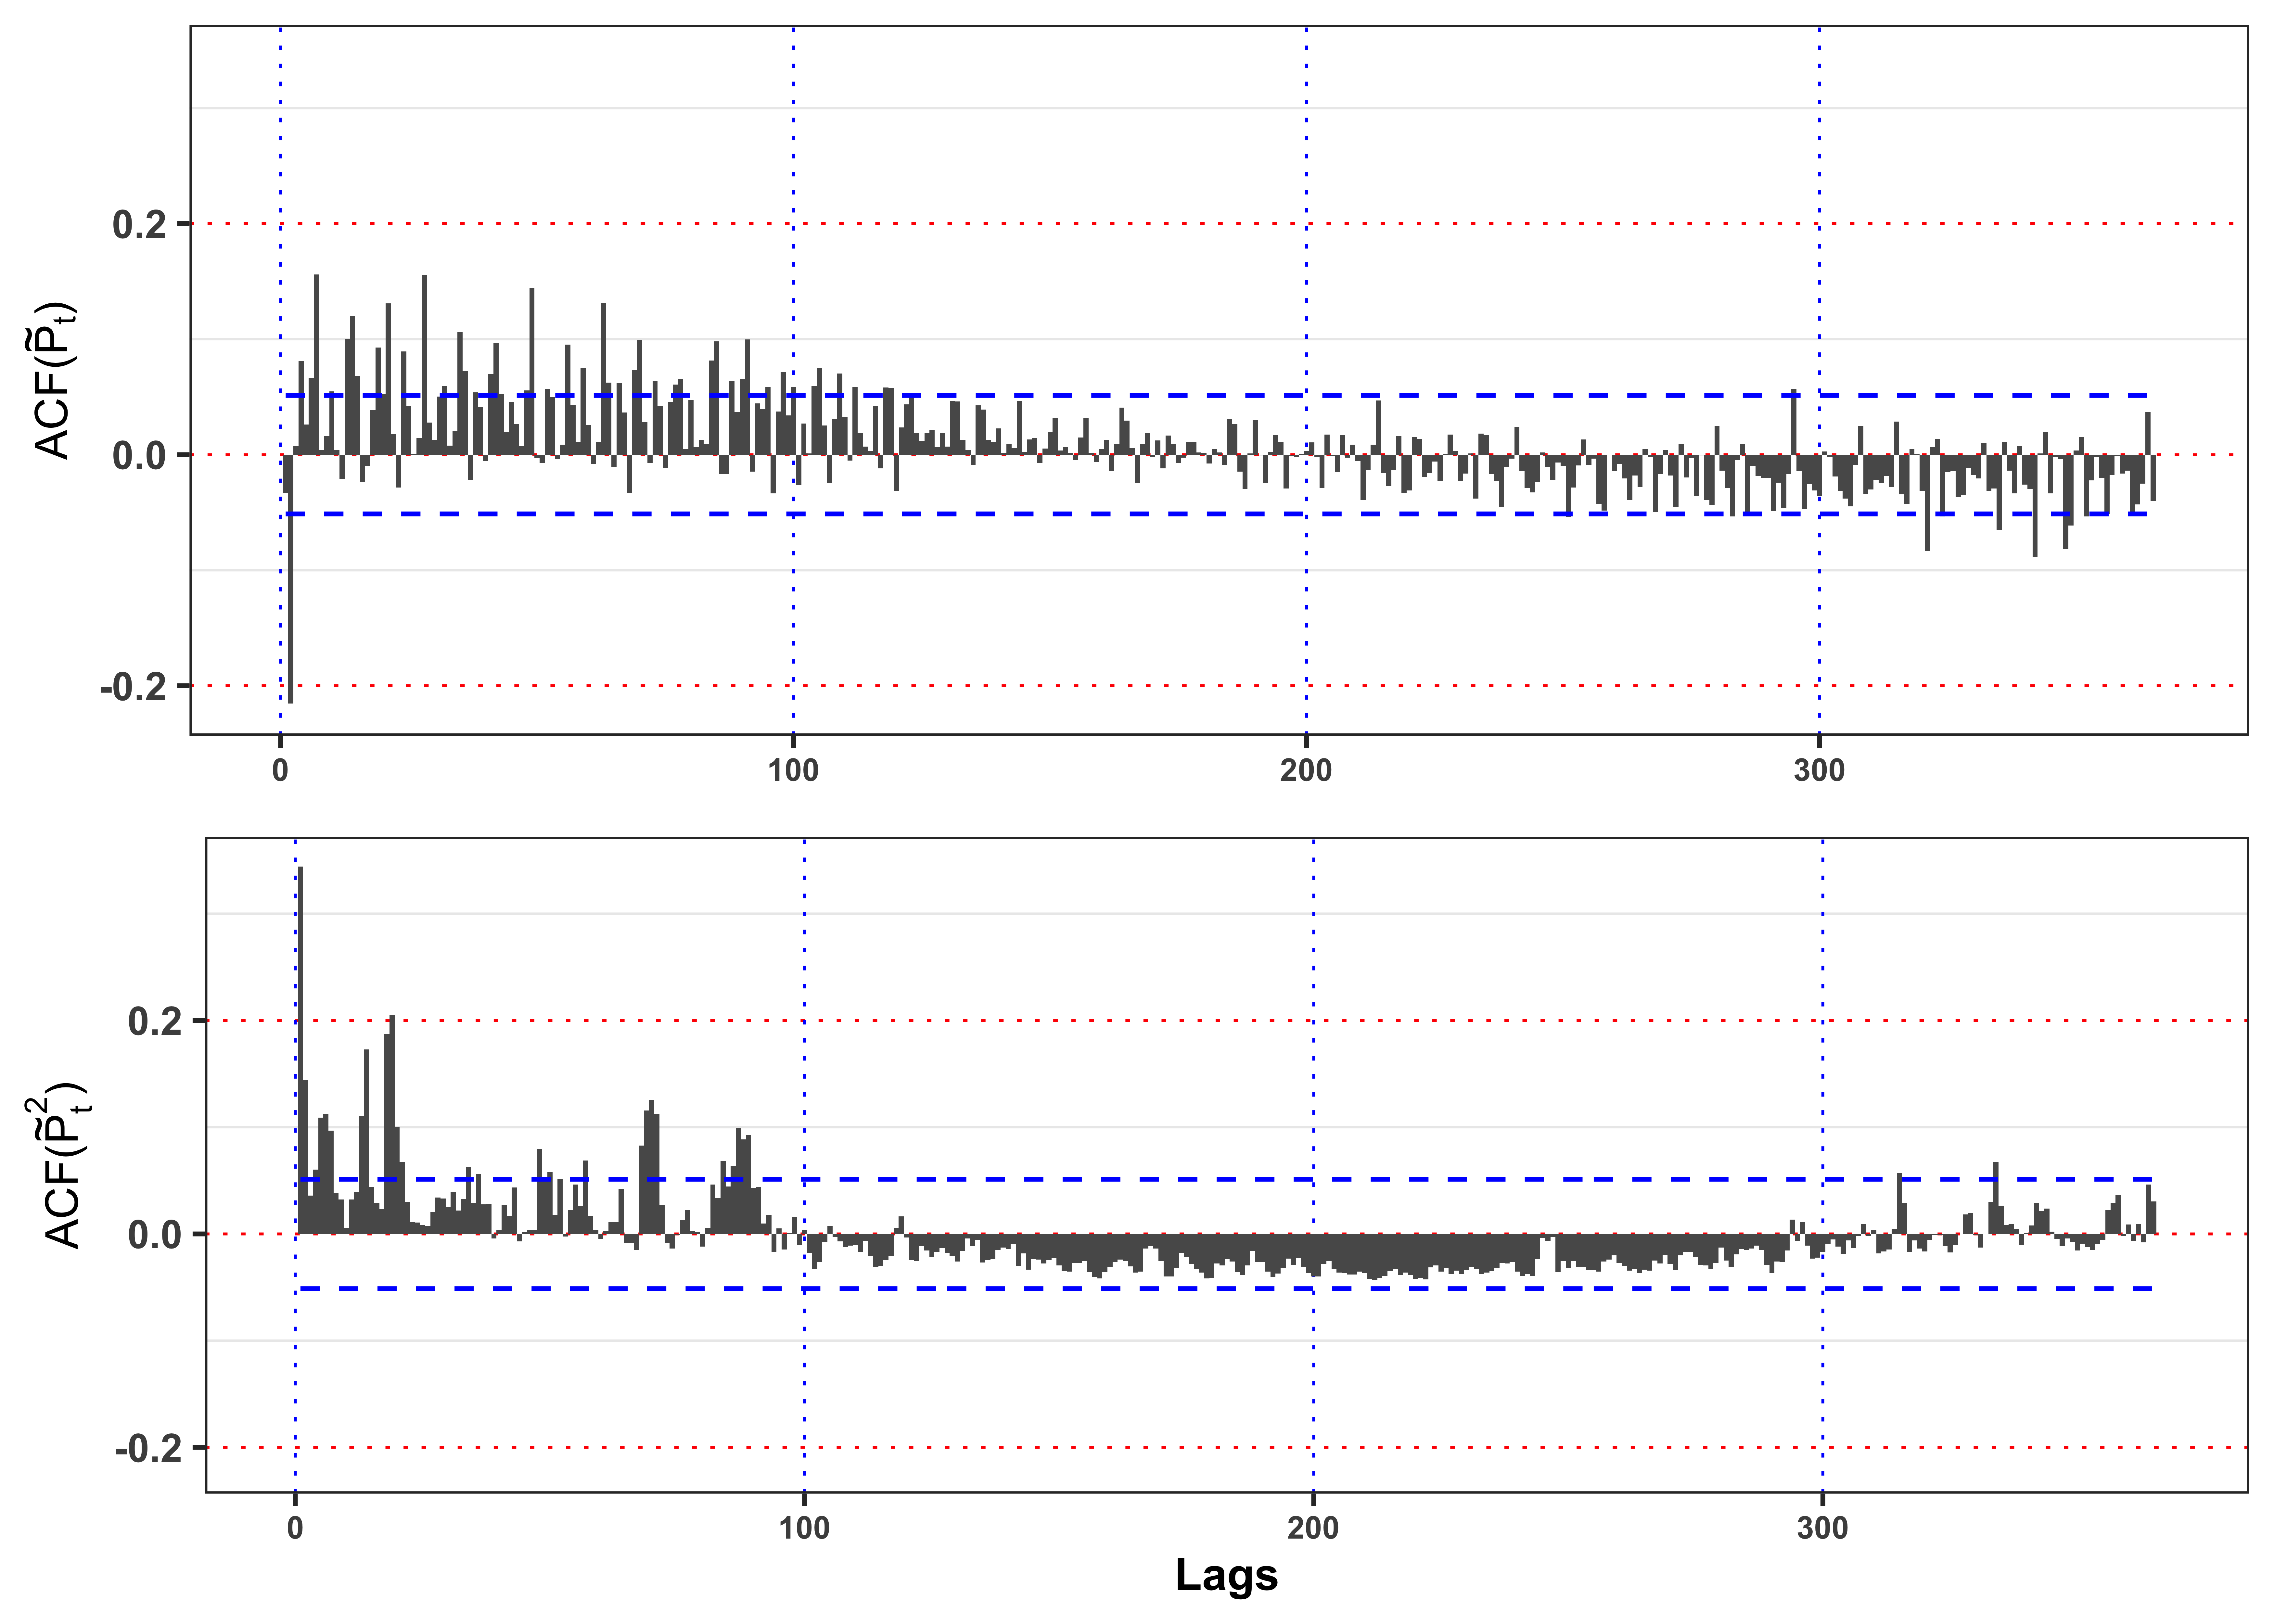Click the 300 x-axis tick label of the upper plot
This screenshot has width=2274, height=1624.
(1819, 770)
